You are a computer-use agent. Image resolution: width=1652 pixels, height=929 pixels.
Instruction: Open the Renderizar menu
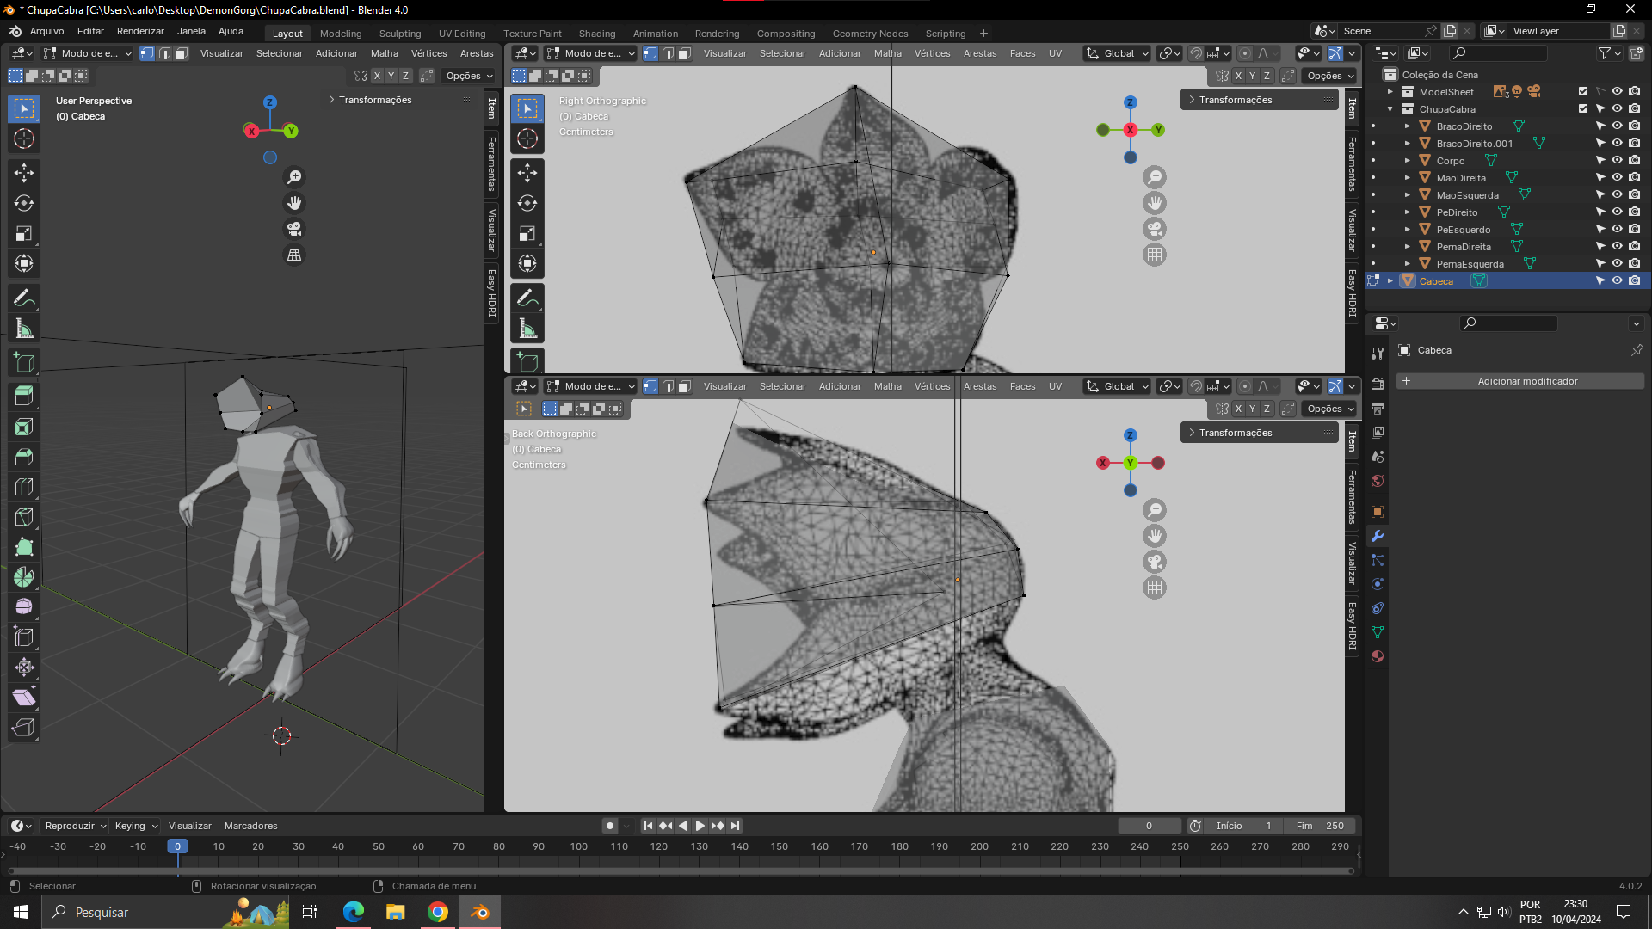click(x=140, y=31)
